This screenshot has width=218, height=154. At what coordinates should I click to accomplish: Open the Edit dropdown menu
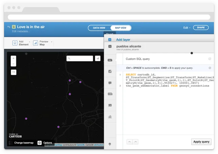[x=187, y=27]
